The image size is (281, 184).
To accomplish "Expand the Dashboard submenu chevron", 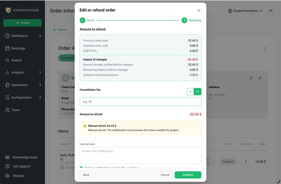I will [40, 36].
